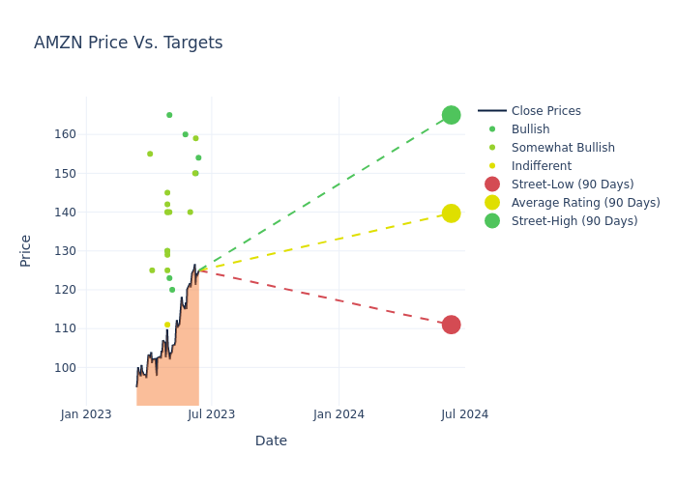Click the Jul 2024 x-axis tick label
Image resolution: width=677 pixels, height=483 pixels.
(x=464, y=414)
